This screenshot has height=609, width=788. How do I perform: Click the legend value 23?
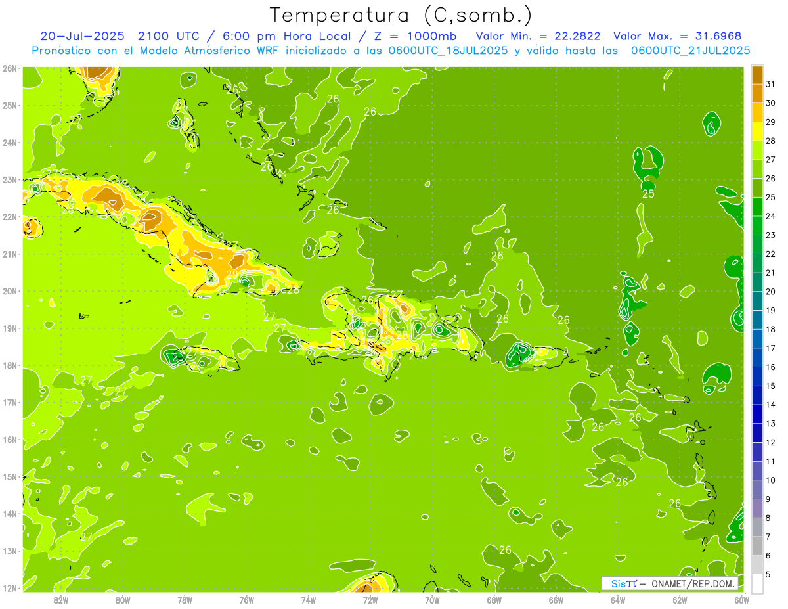tap(771, 235)
